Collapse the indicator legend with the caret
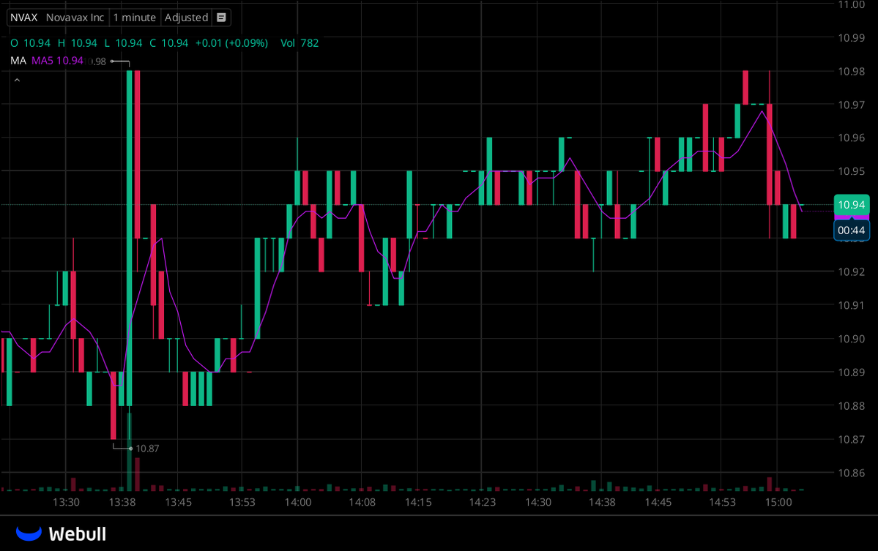This screenshot has width=878, height=551. click(17, 80)
